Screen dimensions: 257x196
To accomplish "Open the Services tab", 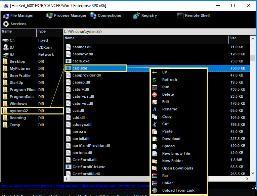I will click(x=14, y=24).
